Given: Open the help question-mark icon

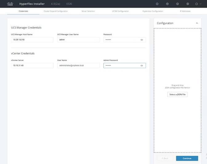Looking at the screenshot, I should pos(177,4).
